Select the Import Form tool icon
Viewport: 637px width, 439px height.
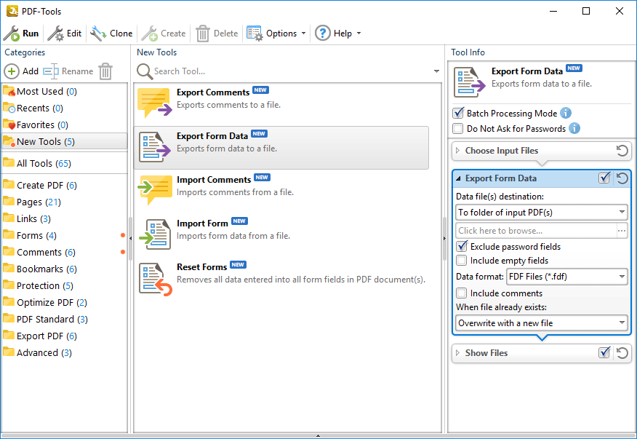[154, 234]
